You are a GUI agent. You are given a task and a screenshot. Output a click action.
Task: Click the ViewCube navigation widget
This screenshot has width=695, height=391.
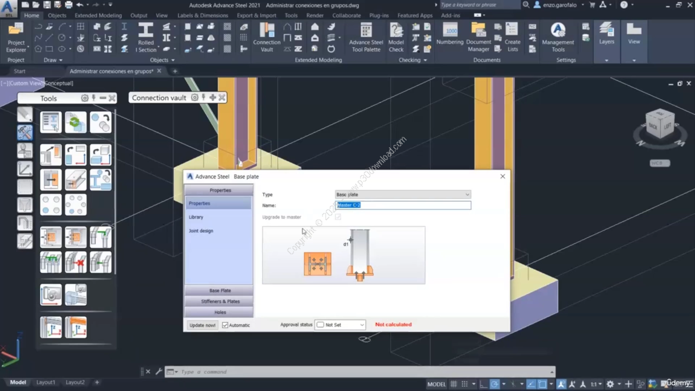[660, 125]
